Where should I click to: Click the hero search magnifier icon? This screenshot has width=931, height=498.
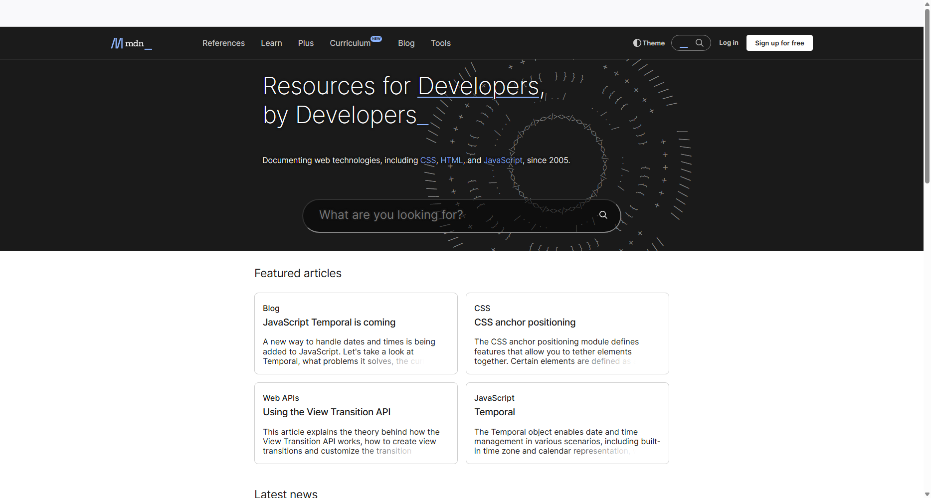click(x=603, y=215)
